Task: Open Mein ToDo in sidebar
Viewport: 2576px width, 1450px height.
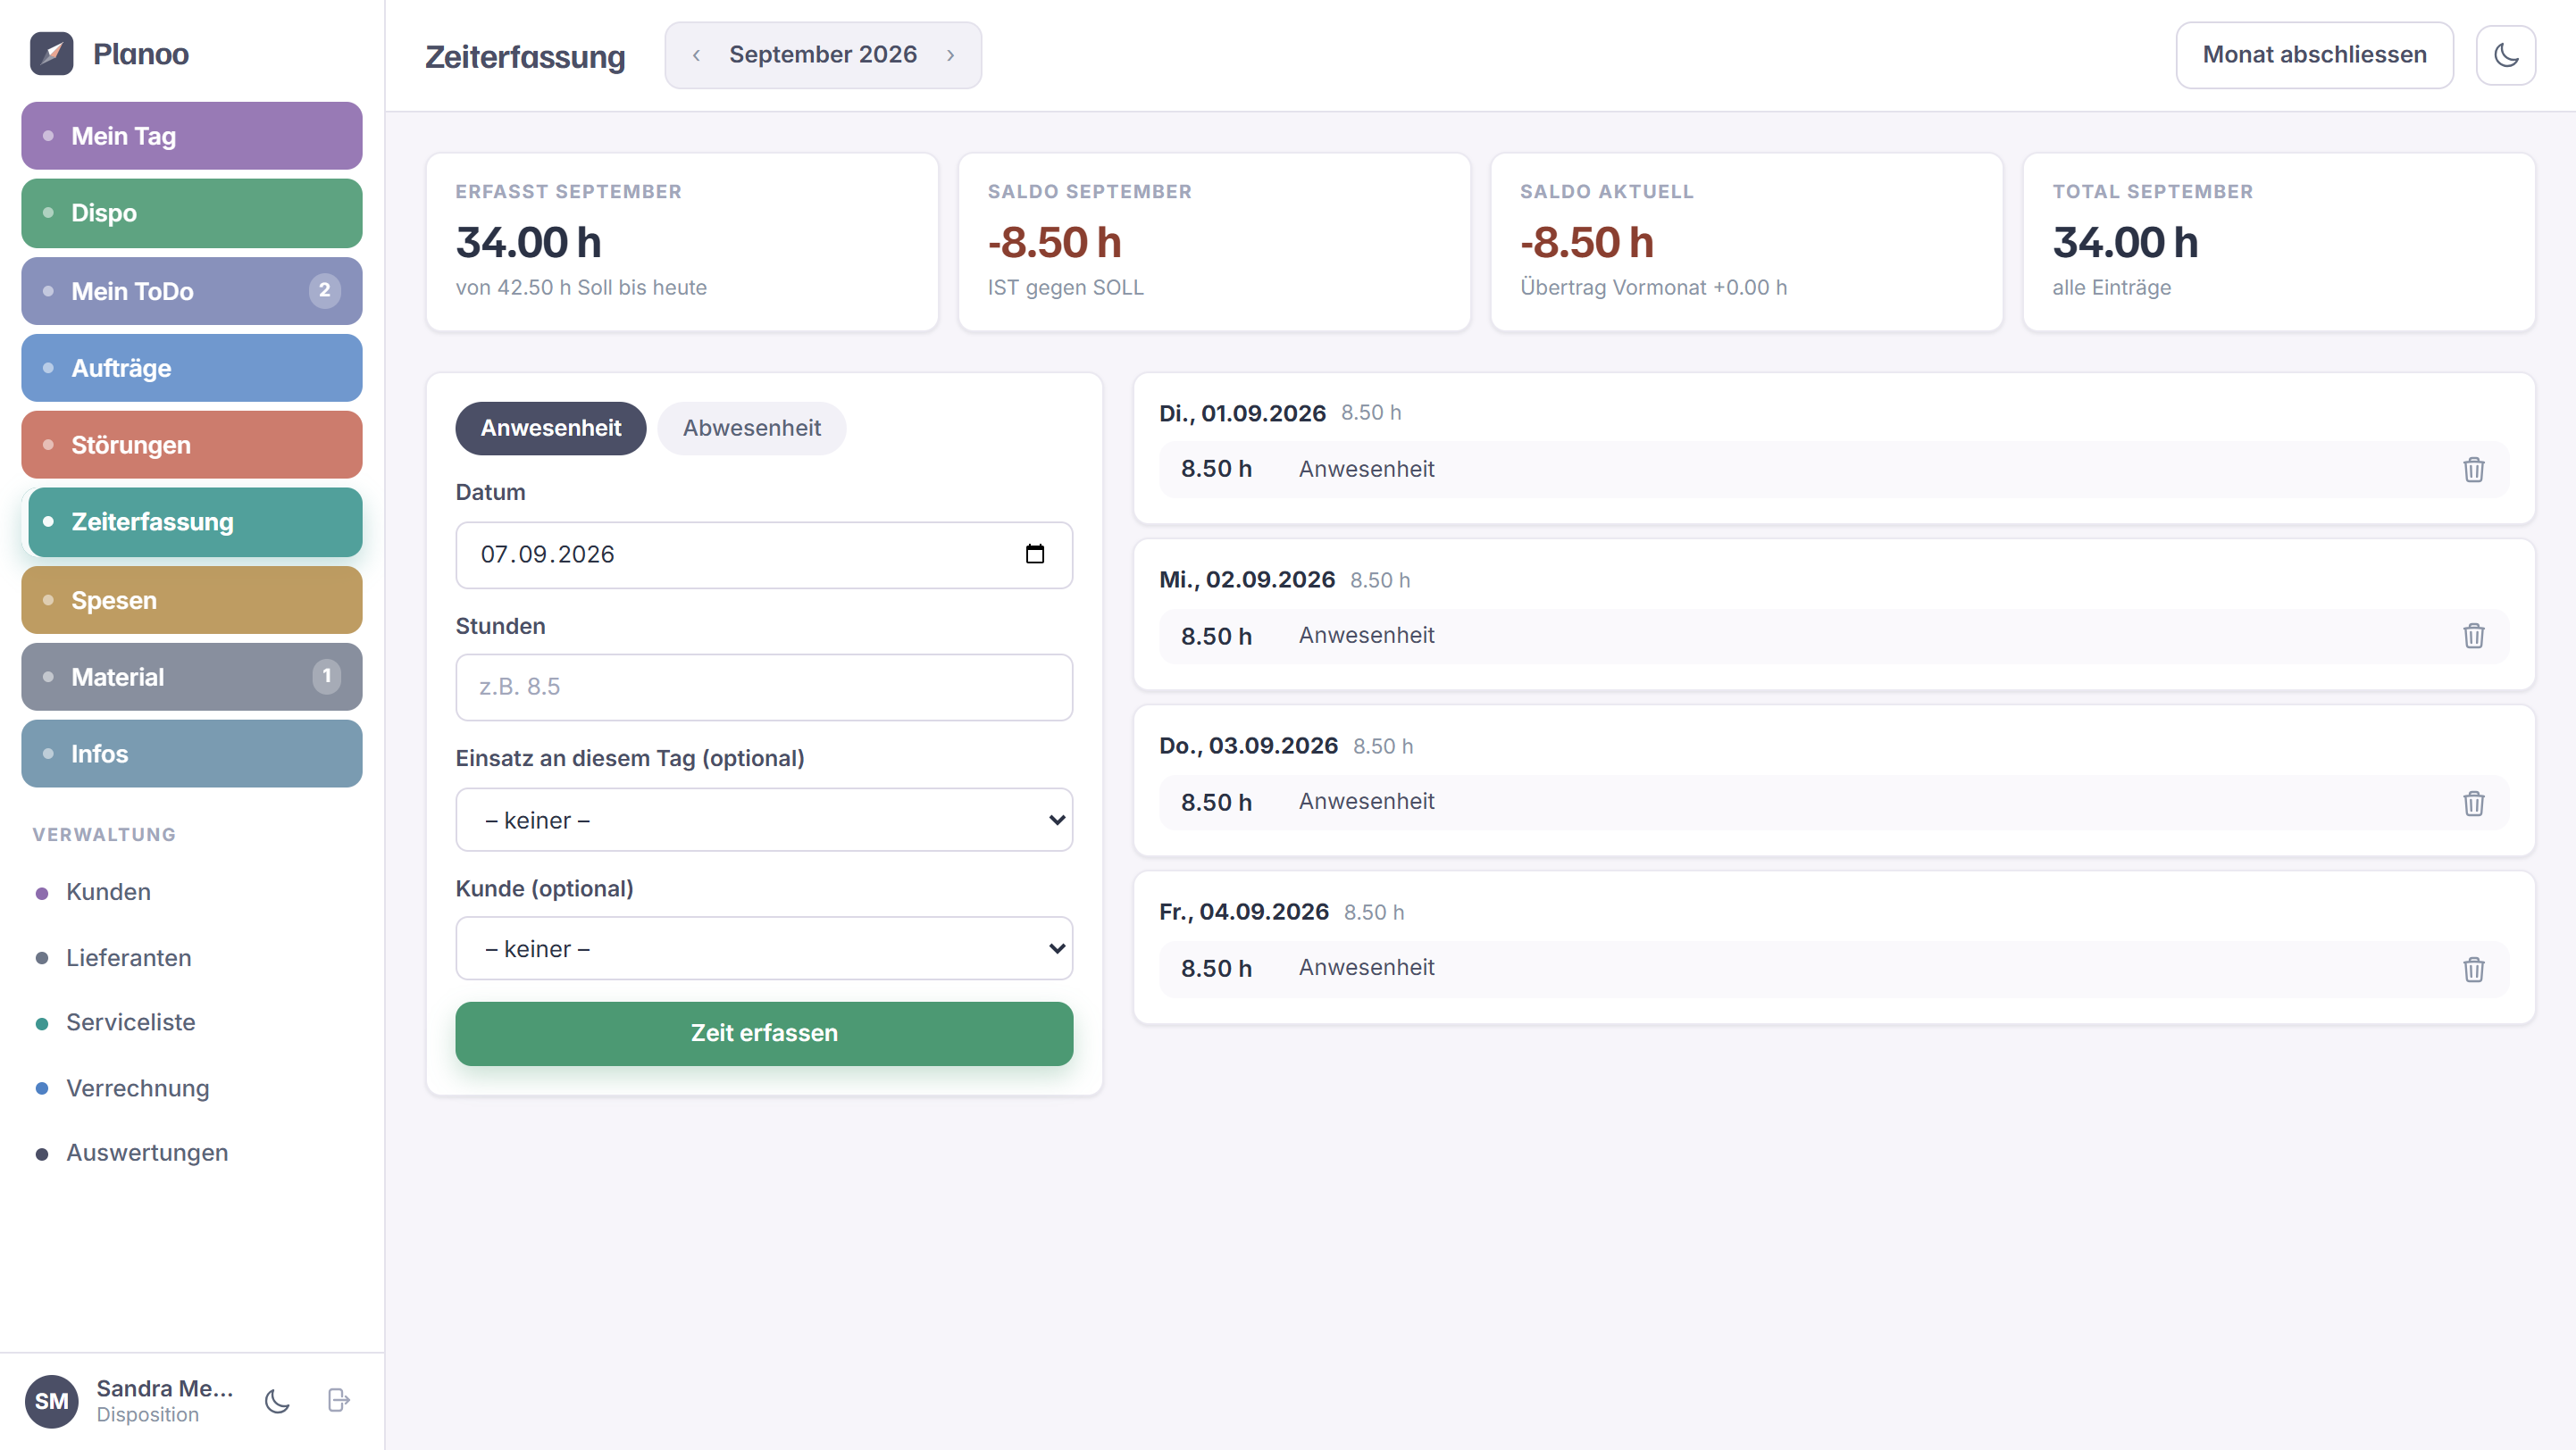Action: 192,291
